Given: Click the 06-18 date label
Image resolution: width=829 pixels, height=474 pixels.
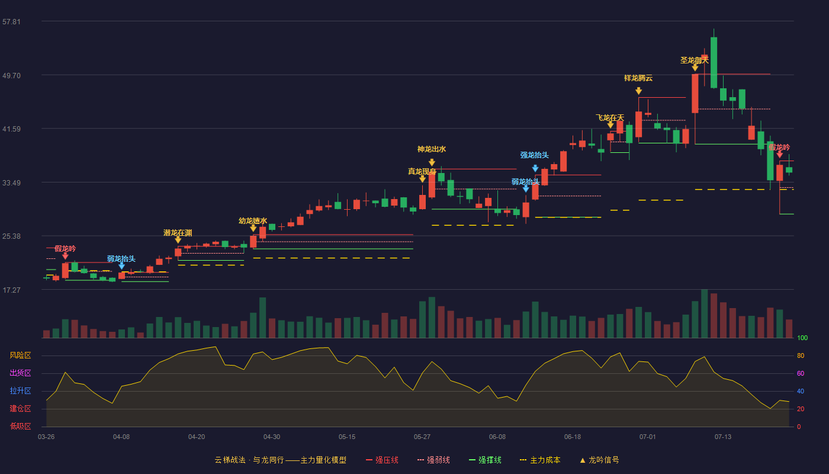Looking at the screenshot, I should point(573,437).
